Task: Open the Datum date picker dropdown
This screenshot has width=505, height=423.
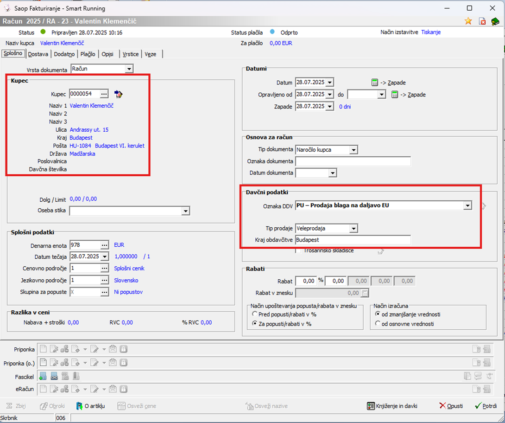Action: (330, 83)
